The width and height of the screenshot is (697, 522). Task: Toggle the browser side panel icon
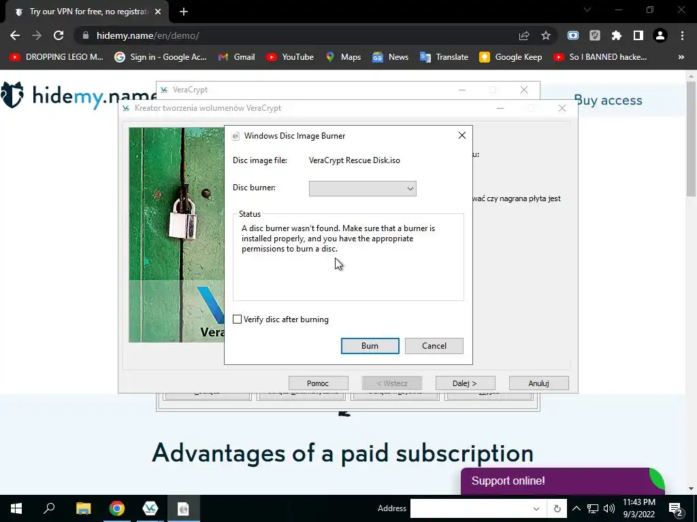pos(638,35)
